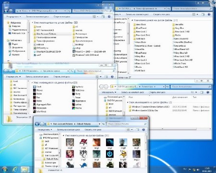The image size is (216, 173).
Task: Open help in the Хранители экрана window
Action: pyautogui.click(x=112, y=77)
